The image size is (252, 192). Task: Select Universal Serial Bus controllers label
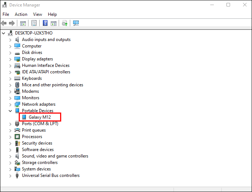pyautogui.click(x=51, y=175)
